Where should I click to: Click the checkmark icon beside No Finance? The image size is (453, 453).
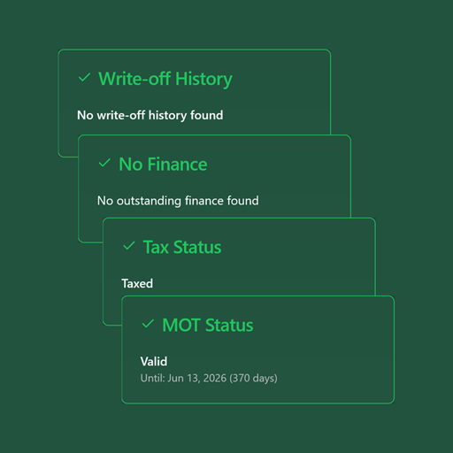point(104,163)
